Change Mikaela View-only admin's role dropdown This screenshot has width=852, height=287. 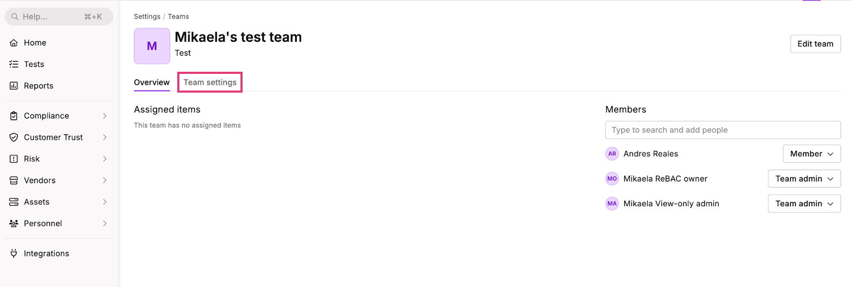tap(804, 203)
